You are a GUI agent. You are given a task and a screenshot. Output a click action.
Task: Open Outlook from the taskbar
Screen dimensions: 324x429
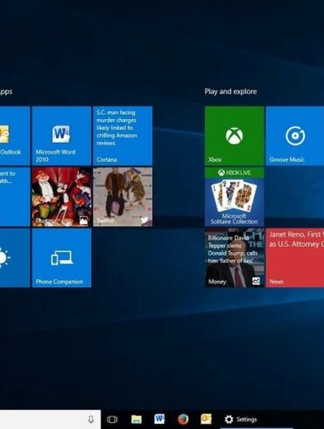click(x=206, y=419)
